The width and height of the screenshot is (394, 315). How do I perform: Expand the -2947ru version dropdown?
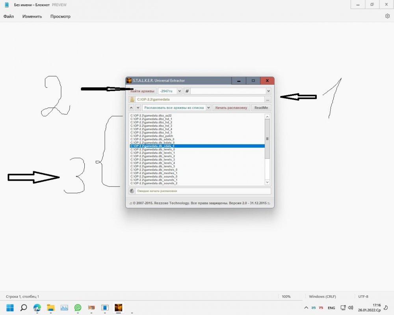point(179,91)
